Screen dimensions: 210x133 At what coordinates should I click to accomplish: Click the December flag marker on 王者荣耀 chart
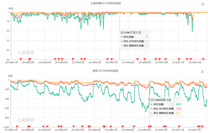203,59
